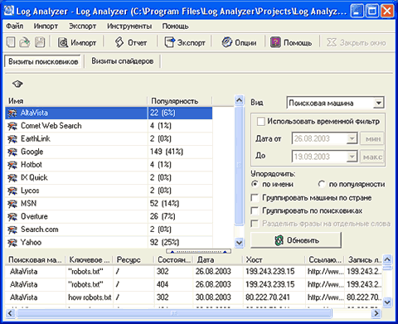This screenshot has width=398, height=324.
Task: Select the "52 (14%)" popularity cell
Action: coord(180,204)
